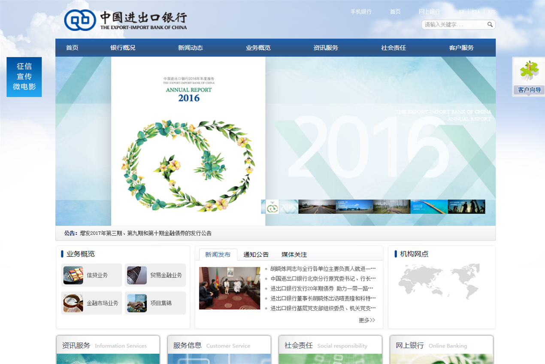Open the 手机银行 top link

tap(361, 12)
